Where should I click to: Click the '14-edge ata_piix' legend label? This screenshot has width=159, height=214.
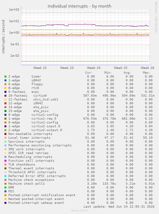(28, 107)
